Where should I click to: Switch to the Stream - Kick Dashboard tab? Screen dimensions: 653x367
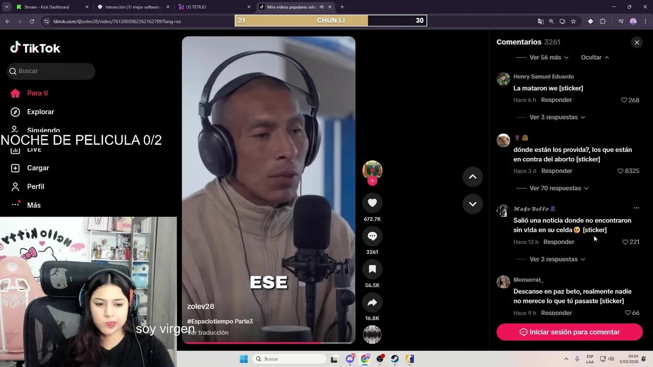[52, 7]
